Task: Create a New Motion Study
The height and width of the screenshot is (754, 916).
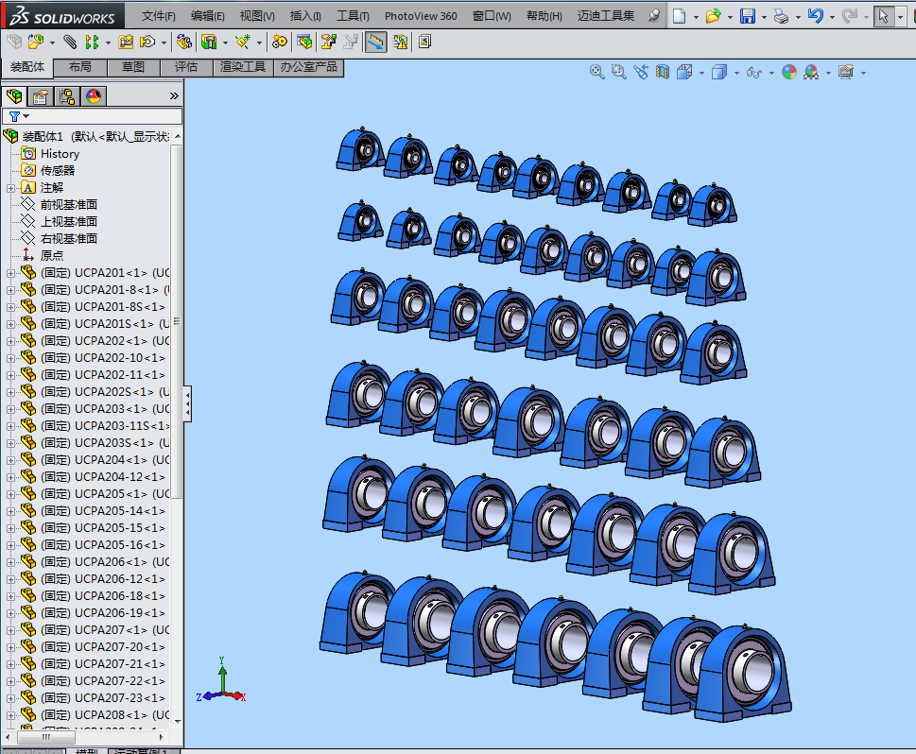Action: (280, 42)
